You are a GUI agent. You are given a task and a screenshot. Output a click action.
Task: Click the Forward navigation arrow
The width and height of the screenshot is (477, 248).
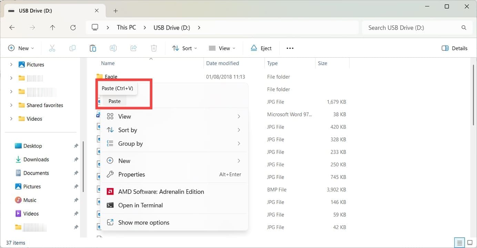coord(32,28)
